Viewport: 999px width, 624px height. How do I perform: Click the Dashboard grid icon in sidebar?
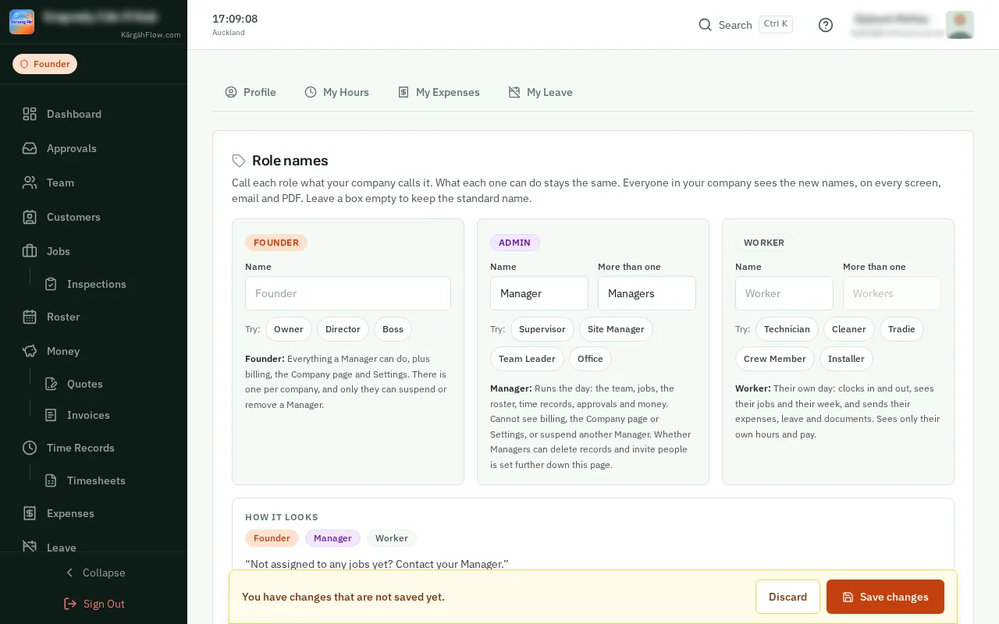tap(30, 114)
